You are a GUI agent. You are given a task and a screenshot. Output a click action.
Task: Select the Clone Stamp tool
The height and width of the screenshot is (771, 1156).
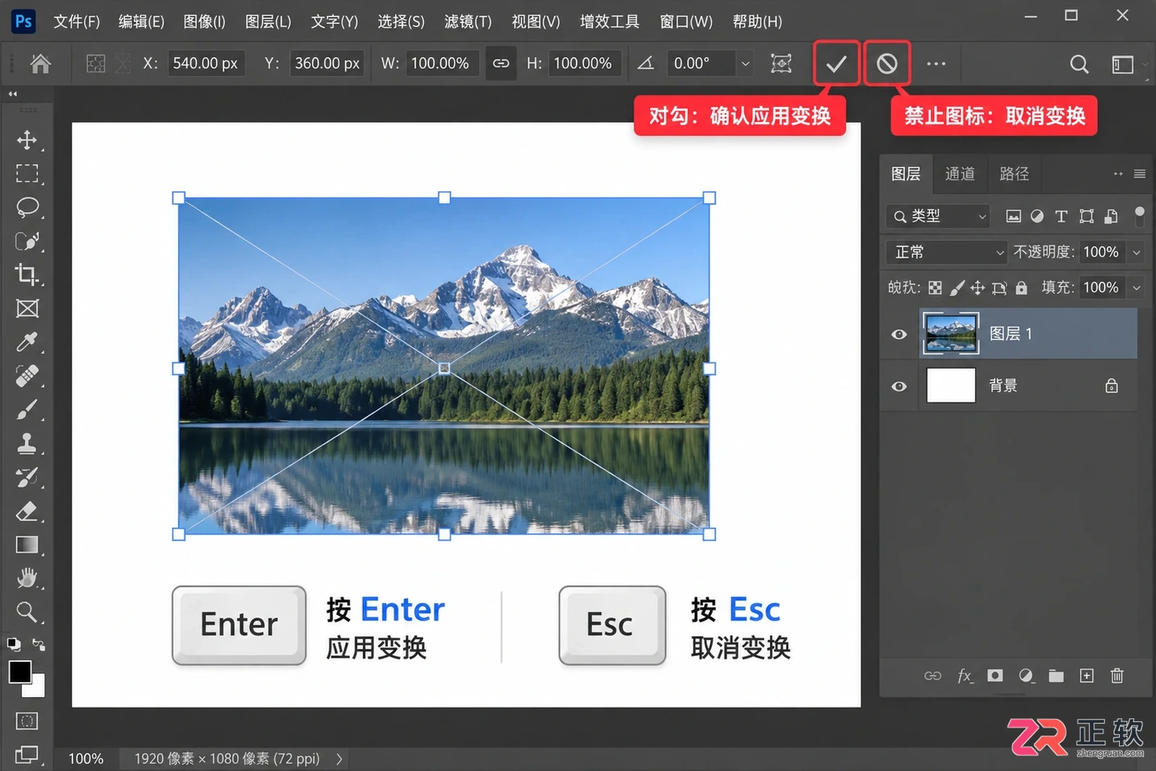(26, 443)
